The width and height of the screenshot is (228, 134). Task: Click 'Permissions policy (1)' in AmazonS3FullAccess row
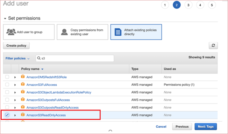(x=179, y=85)
